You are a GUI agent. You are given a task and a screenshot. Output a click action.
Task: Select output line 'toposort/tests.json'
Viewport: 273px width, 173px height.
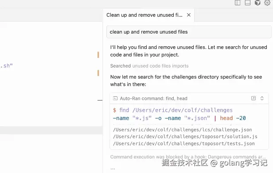coord(184,143)
